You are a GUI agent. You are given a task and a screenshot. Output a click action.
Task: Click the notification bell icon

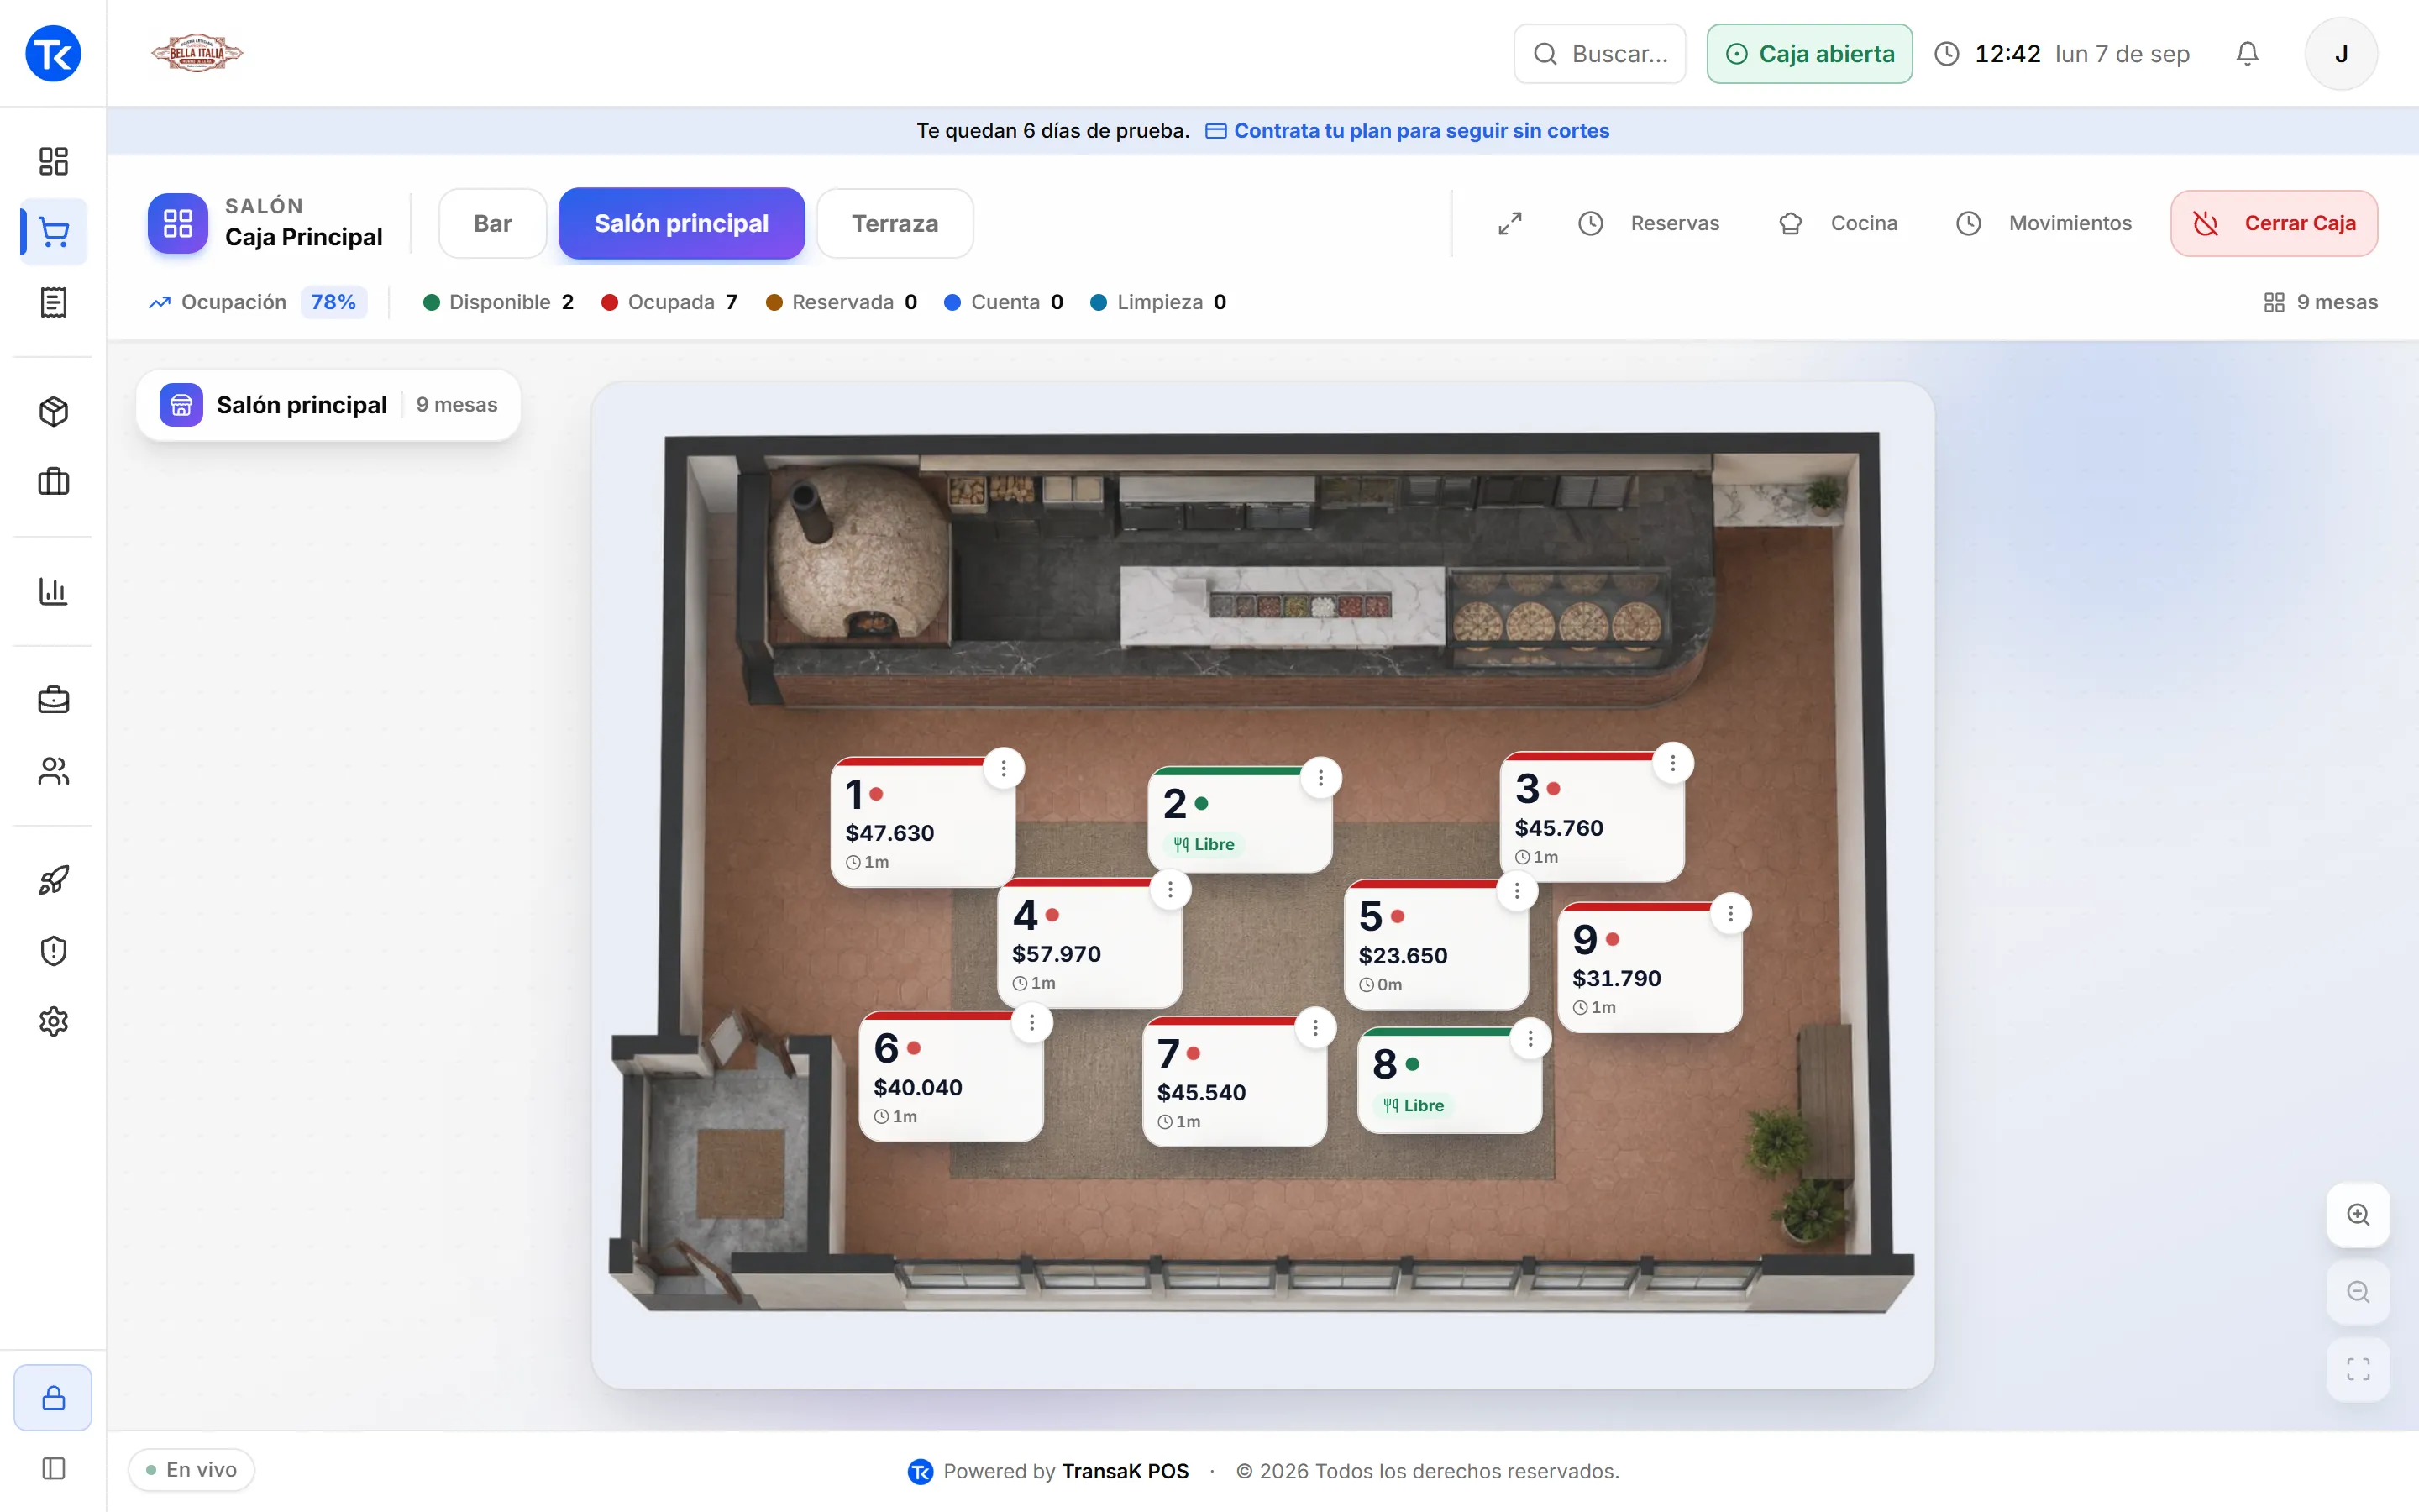pyautogui.click(x=2247, y=54)
